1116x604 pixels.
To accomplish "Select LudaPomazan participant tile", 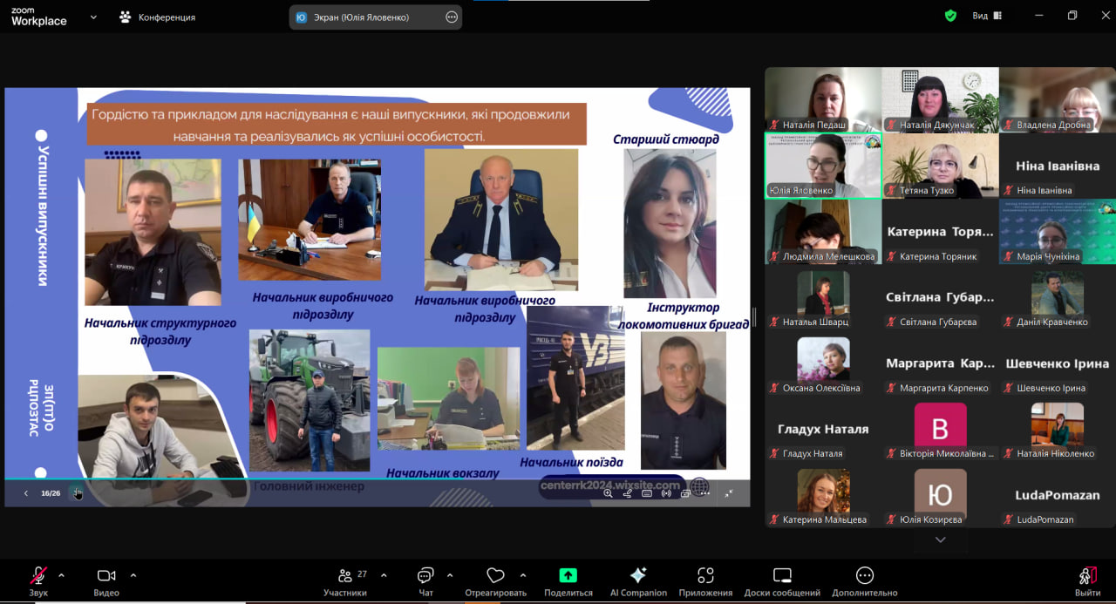I will pyautogui.click(x=1058, y=495).
